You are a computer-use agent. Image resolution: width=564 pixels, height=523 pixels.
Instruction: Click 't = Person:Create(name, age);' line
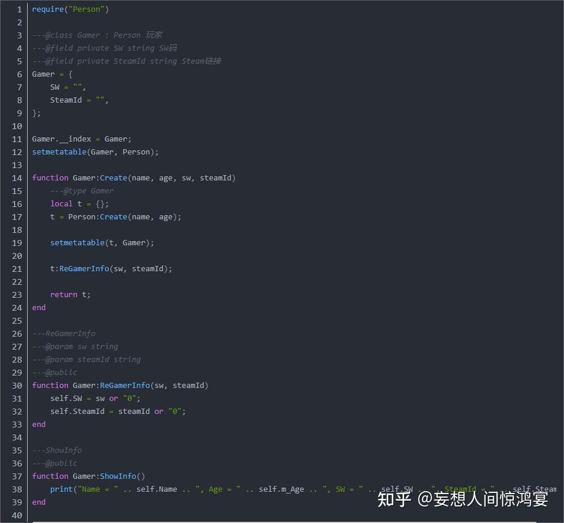point(116,217)
